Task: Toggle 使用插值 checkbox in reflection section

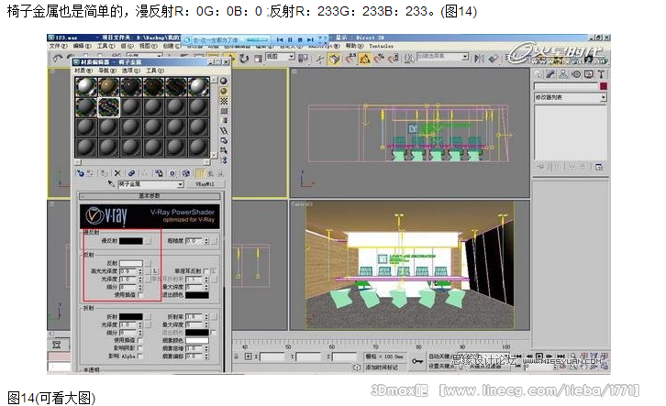Action: (x=140, y=295)
